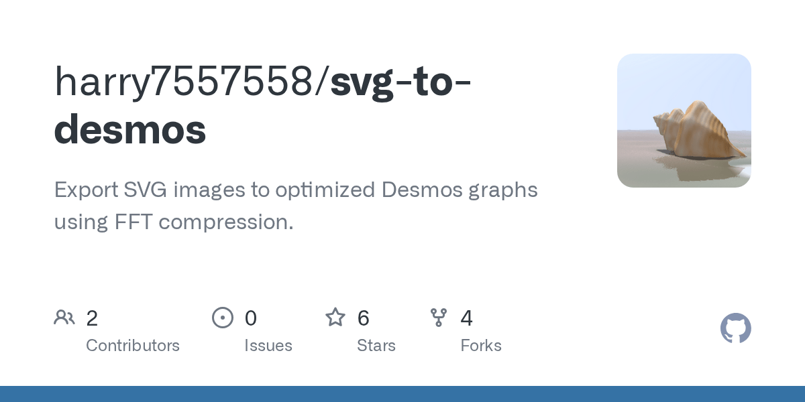Click the 'Issues' label

[268, 346]
